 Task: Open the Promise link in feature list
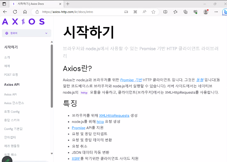tap(78, 128)
